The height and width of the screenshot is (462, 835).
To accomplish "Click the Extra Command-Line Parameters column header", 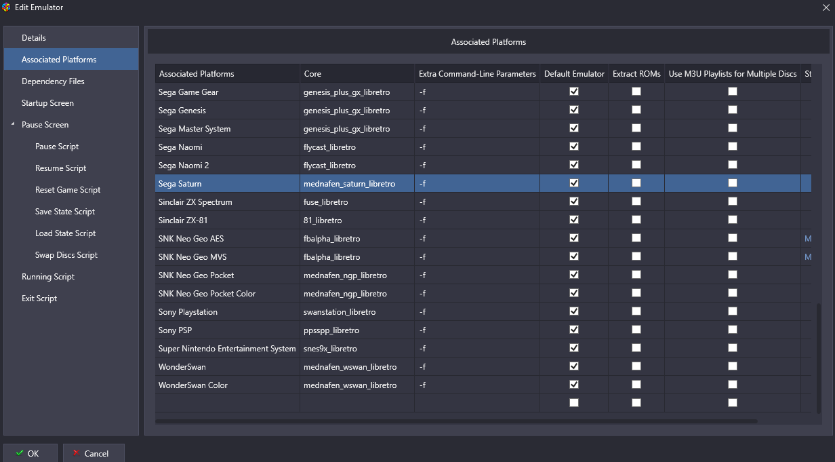I will click(477, 74).
